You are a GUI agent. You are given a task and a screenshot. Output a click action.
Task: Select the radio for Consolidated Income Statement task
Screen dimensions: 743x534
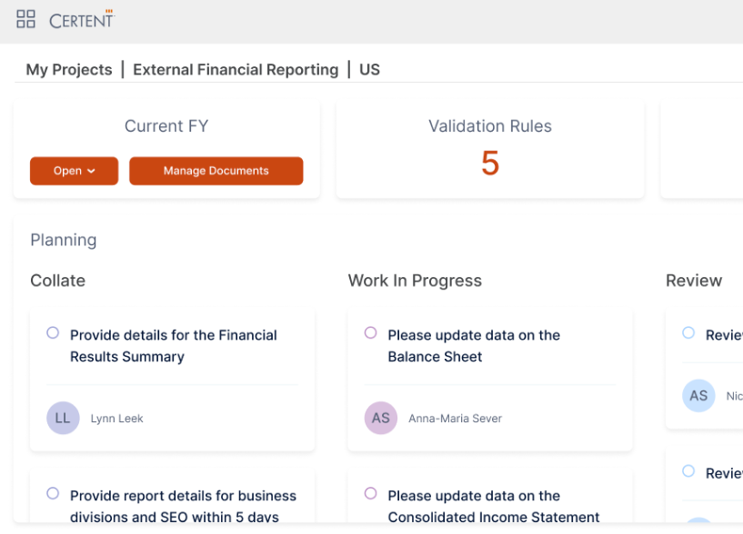(370, 493)
